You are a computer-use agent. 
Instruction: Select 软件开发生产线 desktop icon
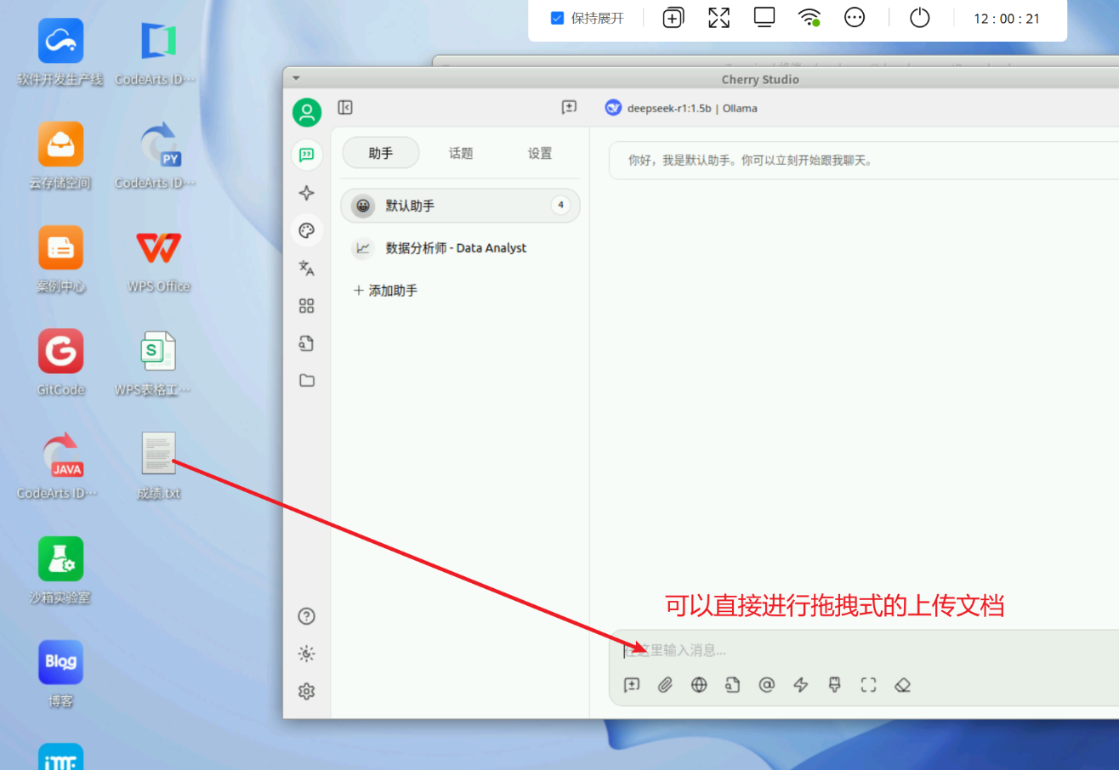pyautogui.click(x=60, y=53)
